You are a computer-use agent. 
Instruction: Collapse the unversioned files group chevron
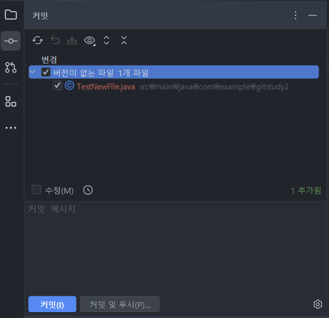click(32, 72)
